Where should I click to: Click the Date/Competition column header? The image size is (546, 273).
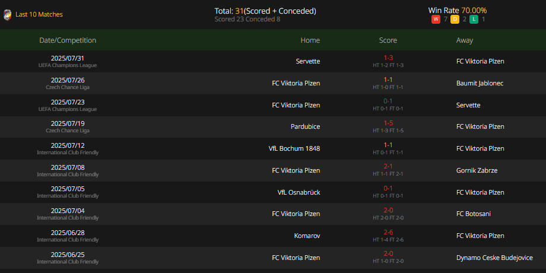pyautogui.click(x=68, y=40)
